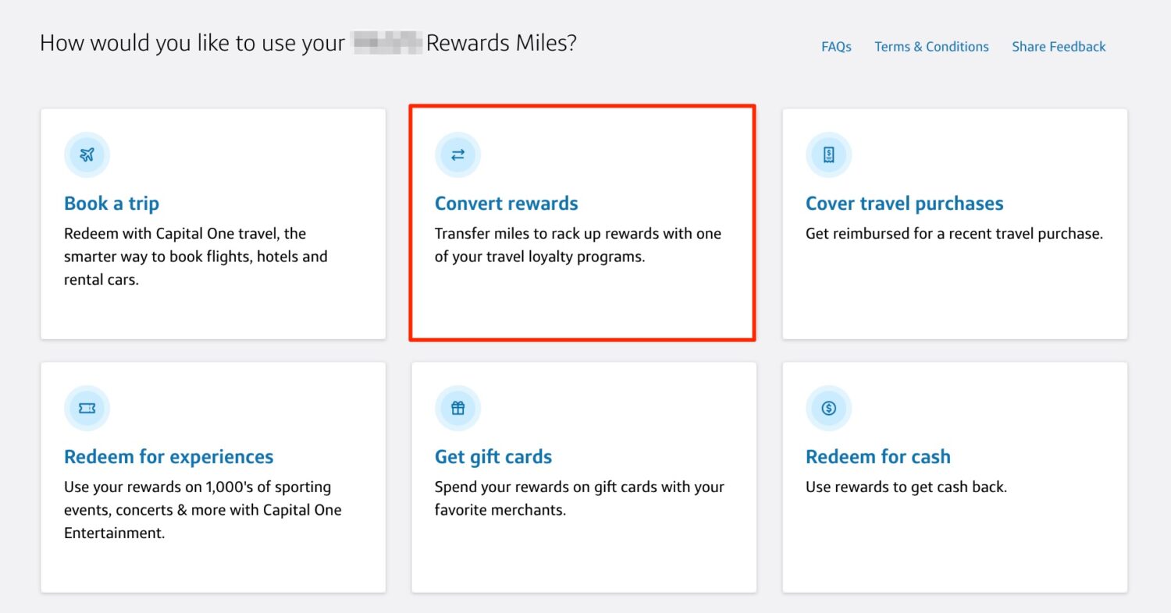Click the ticket icon for Redeem for experiences
1171x613 pixels.
point(87,408)
